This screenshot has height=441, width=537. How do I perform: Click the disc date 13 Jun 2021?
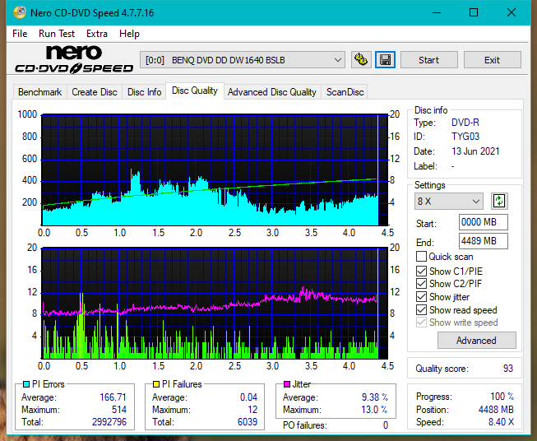point(475,151)
